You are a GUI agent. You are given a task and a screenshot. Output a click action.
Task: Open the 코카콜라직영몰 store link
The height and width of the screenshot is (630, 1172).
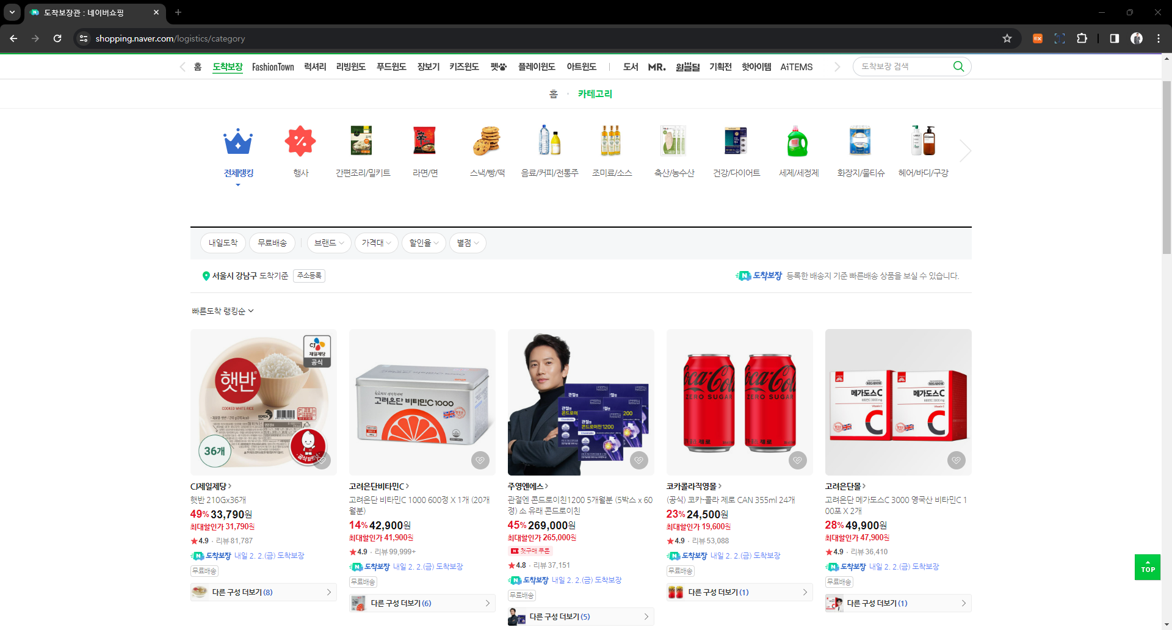[694, 487]
